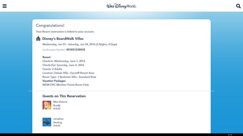This screenshot has width=243, height=136.
Task: Select confirmation number 451831238035
Action: point(76,49)
